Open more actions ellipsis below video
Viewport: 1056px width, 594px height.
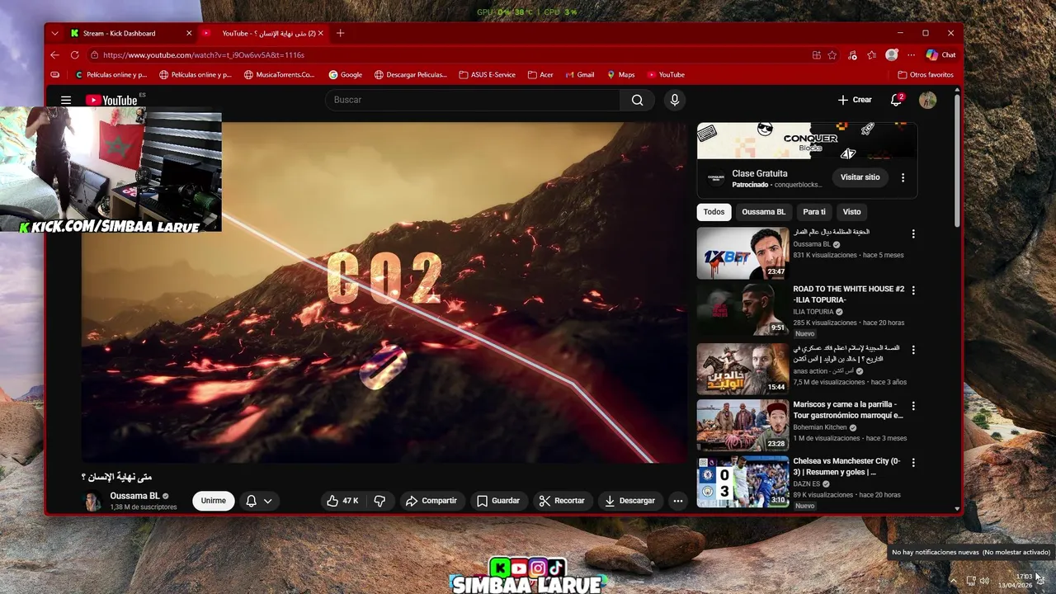coord(677,501)
